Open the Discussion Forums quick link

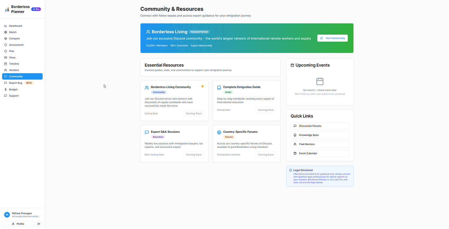click(320, 126)
